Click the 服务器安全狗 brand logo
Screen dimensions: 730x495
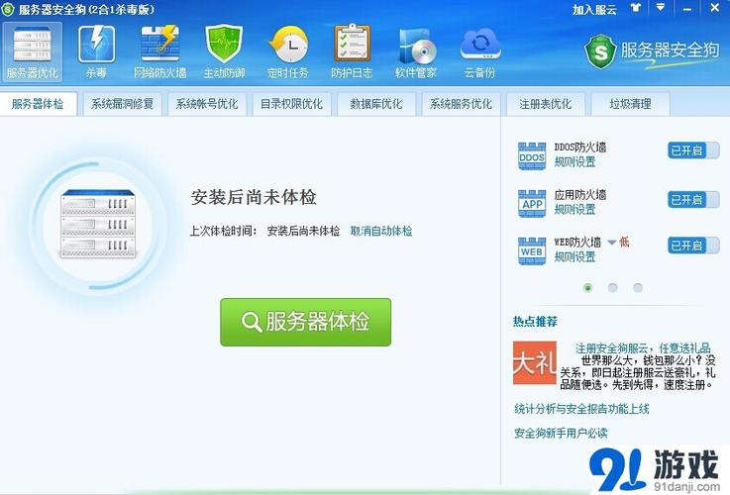tap(653, 51)
